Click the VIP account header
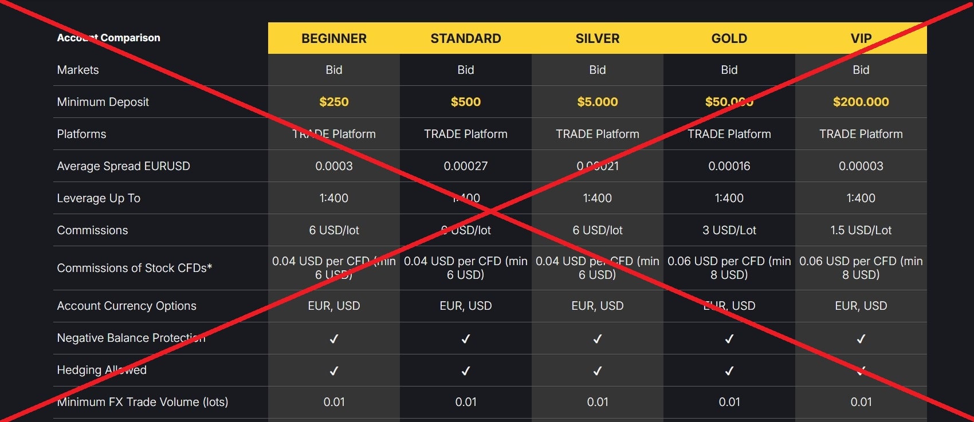The image size is (974, 422). (x=861, y=38)
